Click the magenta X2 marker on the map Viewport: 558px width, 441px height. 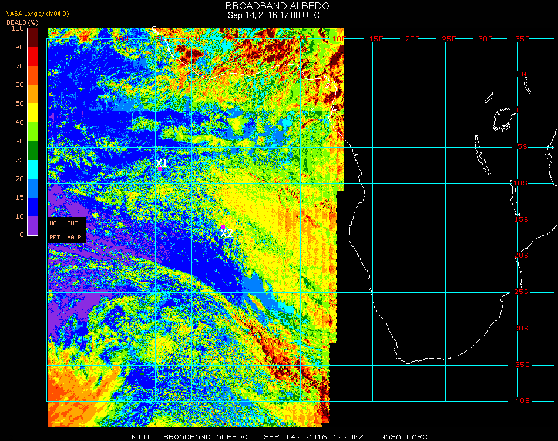point(223,227)
